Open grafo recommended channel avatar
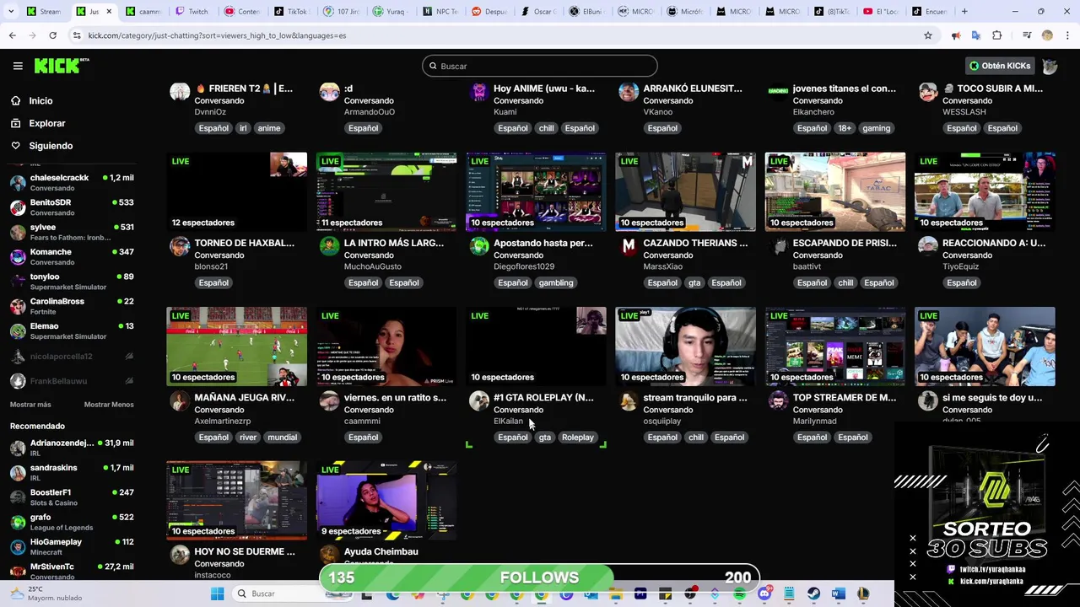Viewport: 1080px width, 607px height. (18, 522)
